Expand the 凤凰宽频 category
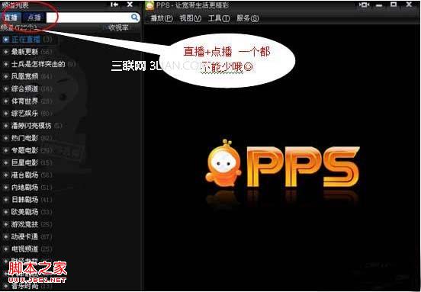Image resolution: width=421 pixels, height=292 pixels. point(5,76)
